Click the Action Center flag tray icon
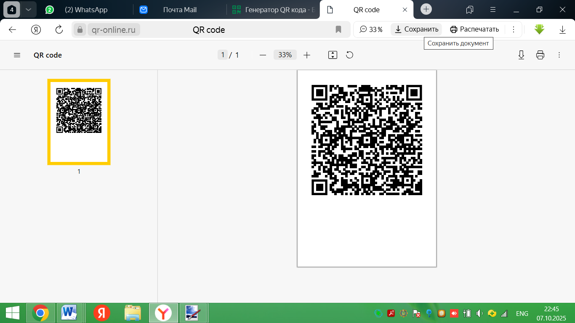 [416, 313]
